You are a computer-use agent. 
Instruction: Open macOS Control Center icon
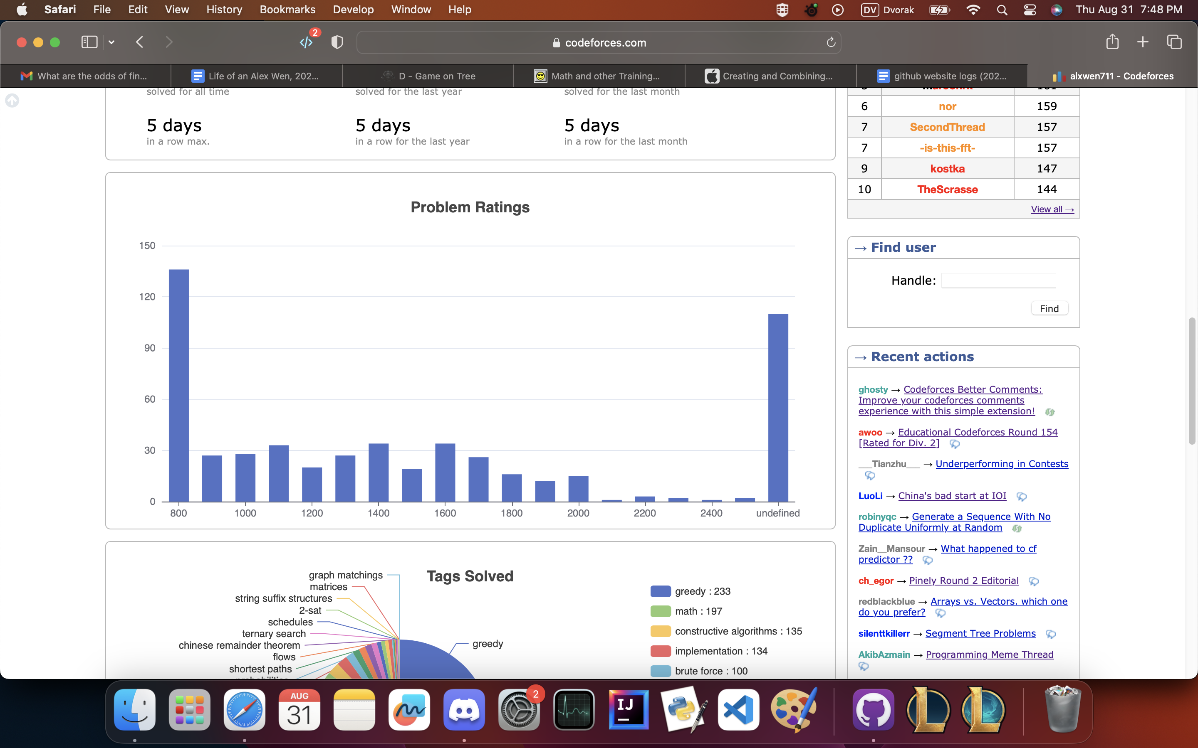(1030, 10)
